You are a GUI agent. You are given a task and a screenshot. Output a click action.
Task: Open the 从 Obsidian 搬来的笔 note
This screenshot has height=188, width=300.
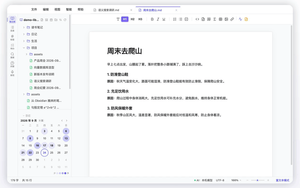[x=46, y=101]
